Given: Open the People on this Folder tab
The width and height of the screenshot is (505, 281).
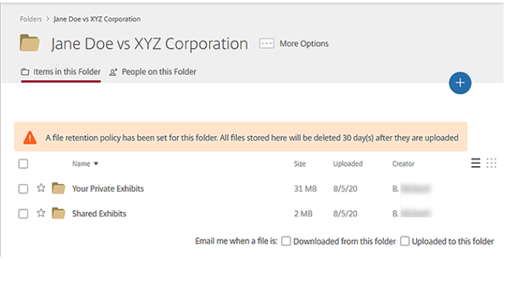Looking at the screenshot, I should (152, 72).
